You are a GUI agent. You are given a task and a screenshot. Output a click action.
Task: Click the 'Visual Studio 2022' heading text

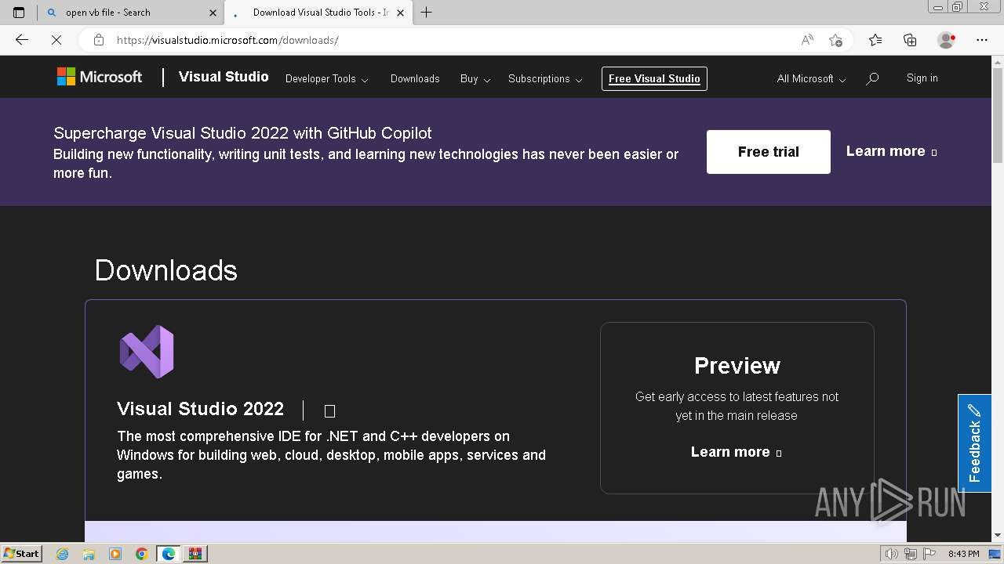click(200, 409)
